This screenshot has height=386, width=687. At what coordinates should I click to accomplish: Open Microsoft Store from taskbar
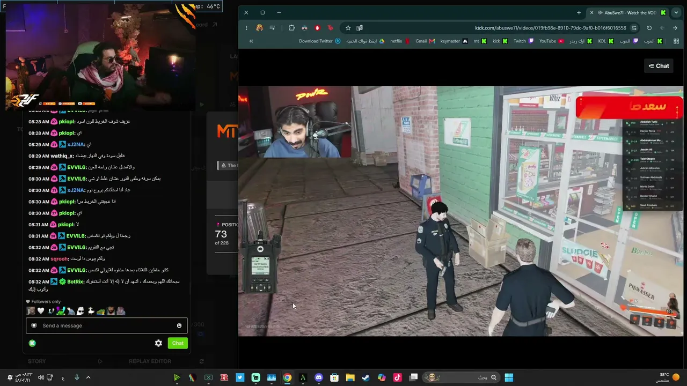334,377
